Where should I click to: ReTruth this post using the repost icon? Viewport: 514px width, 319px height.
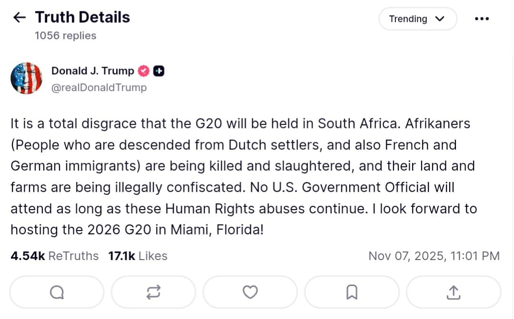(153, 292)
